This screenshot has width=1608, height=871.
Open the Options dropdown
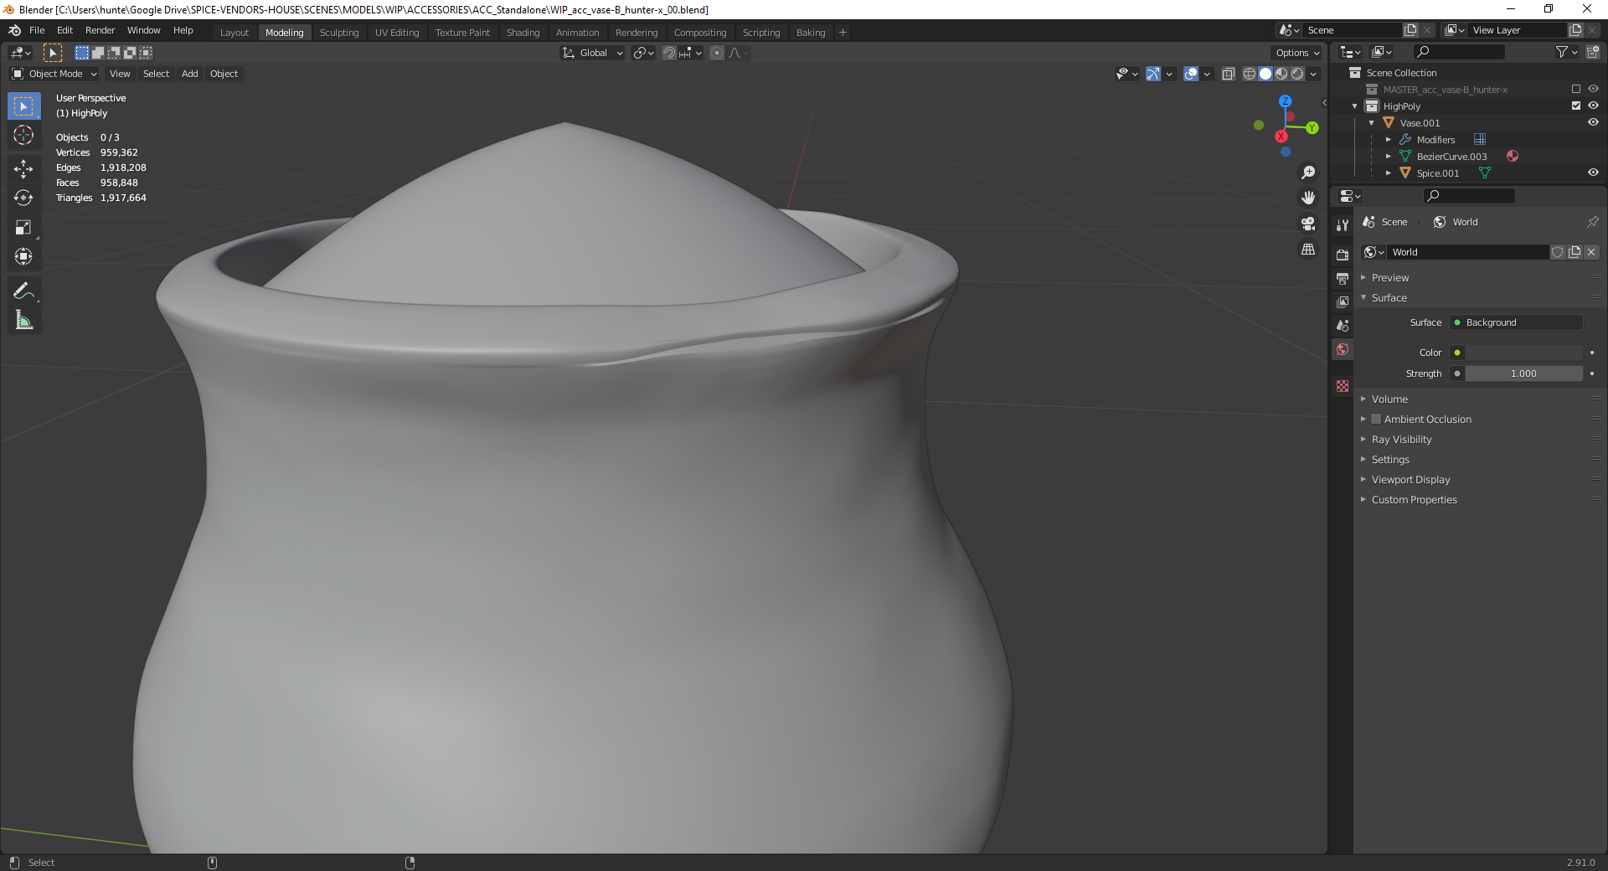(1296, 53)
